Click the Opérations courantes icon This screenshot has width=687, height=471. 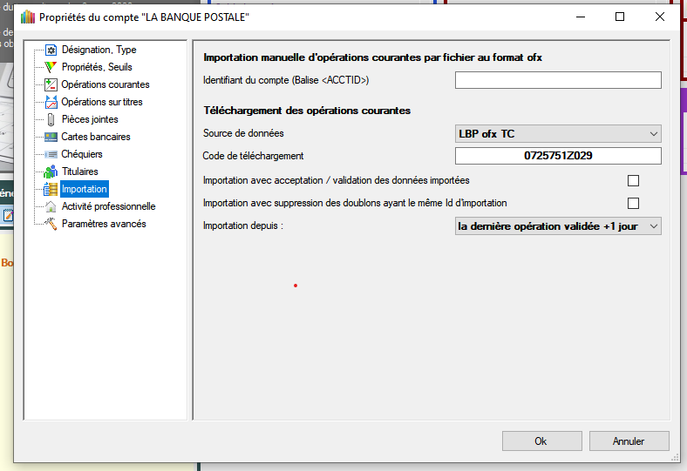tap(51, 84)
